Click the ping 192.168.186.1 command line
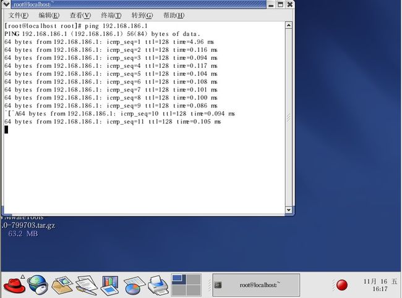The height and width of the screenshot is (298, 402). (76, 26)
